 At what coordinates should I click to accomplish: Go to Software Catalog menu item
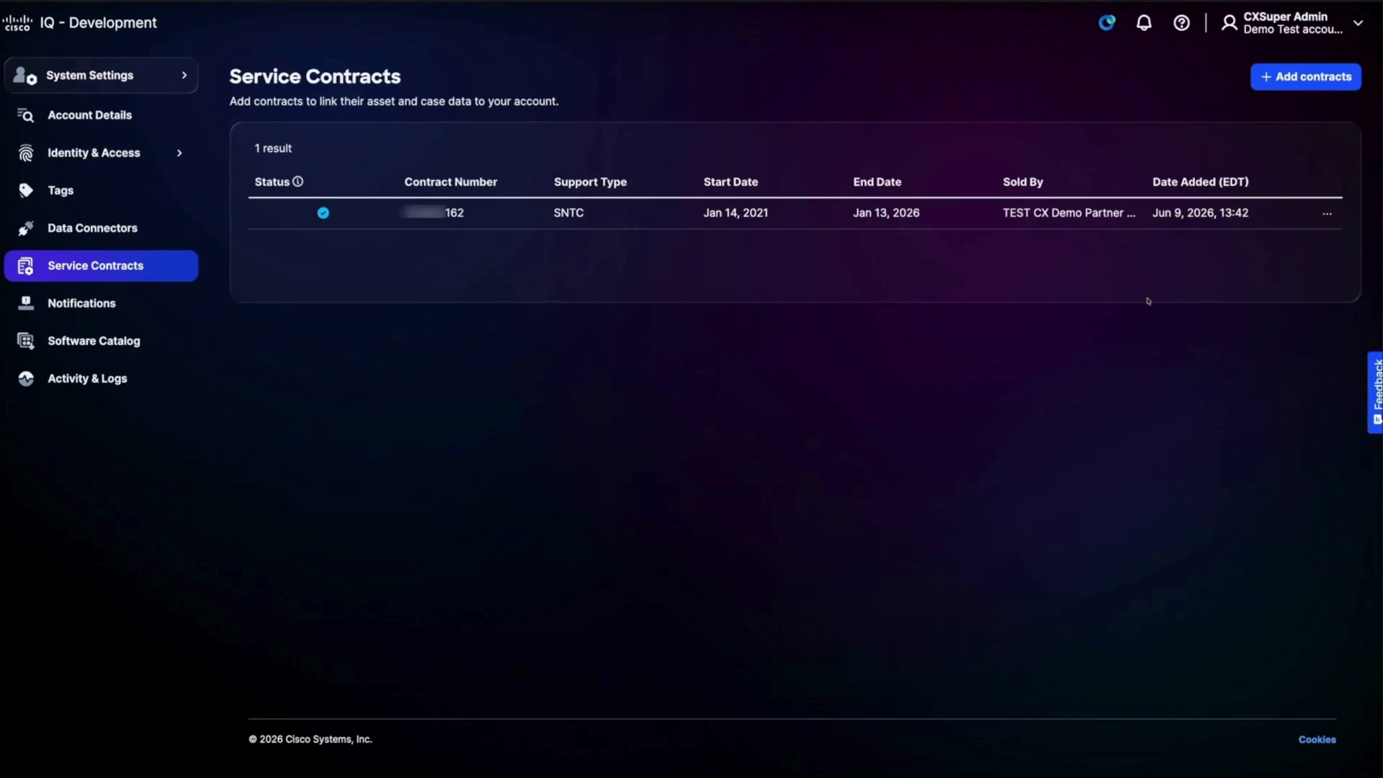[101, 341]
